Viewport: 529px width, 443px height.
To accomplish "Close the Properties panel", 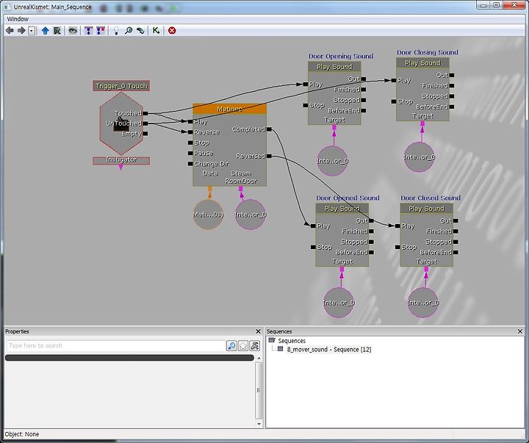I will pyautogui.click(x=258, y=331).
